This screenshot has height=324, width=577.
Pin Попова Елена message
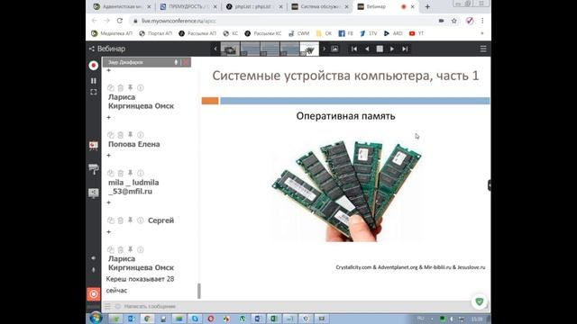130,134
